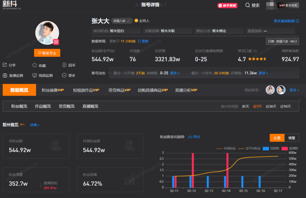The width and height of the screenshot is (306, 198).
Task: Click the 联系号主 contact button
Action: (47, 53)
